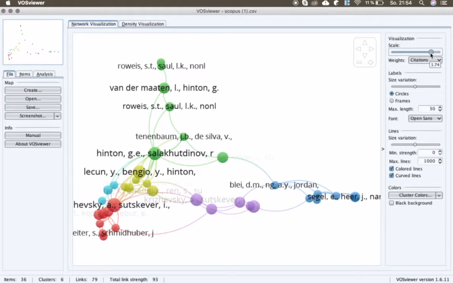This screenshot has width=453, height=283.
Task: Open the File tab
Action: tap(10, 74)
